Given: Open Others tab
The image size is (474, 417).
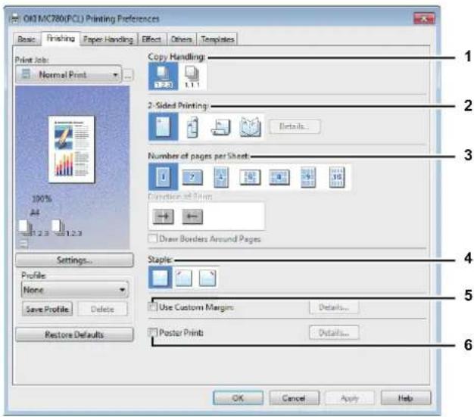Looking at the screenshot, I should [x=182, y=39].
